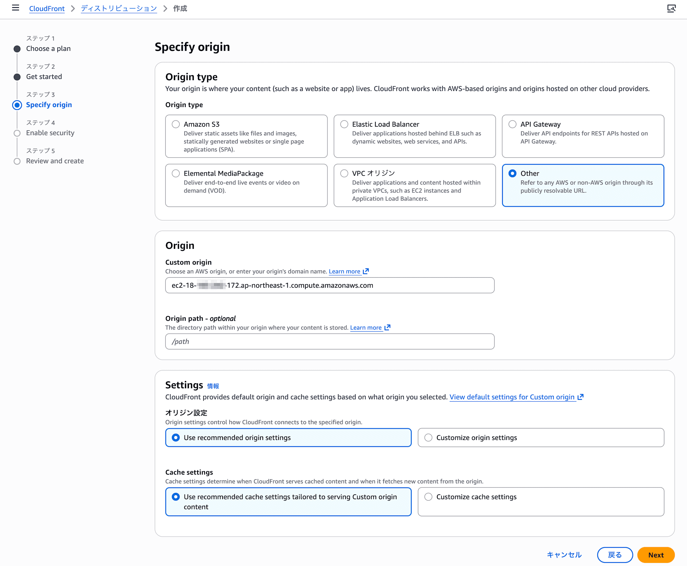The image size is (687, 566).
Task: Choose Use recommended cache settings option
Action: 289,502
